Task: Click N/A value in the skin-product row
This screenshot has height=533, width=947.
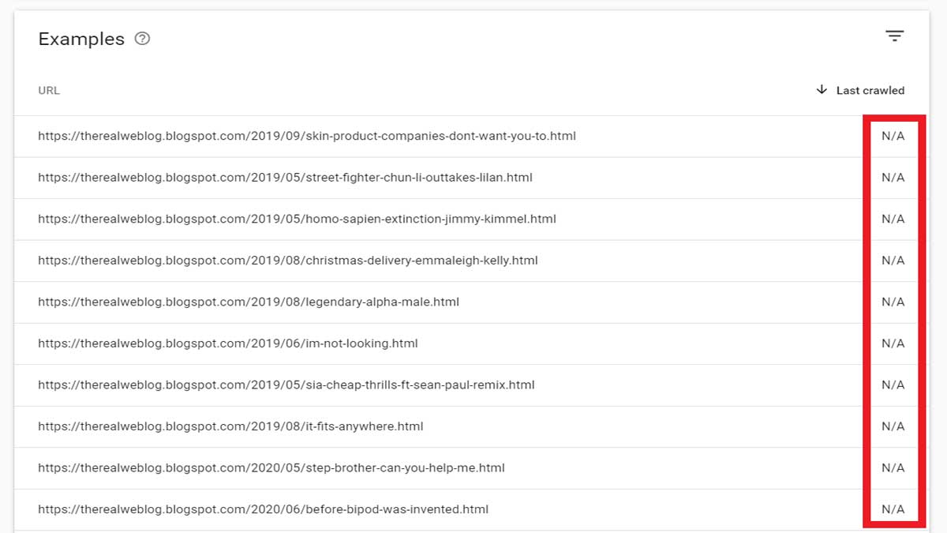Action: [x=893, y=136]
